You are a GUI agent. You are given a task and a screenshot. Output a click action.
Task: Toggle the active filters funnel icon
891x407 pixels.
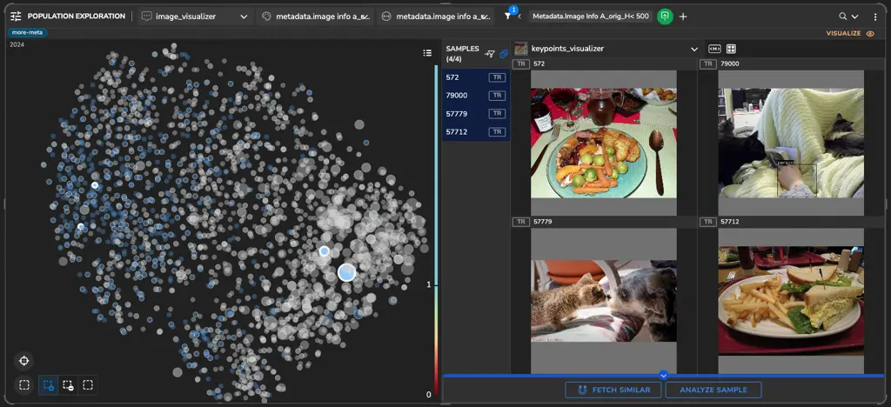508,17
